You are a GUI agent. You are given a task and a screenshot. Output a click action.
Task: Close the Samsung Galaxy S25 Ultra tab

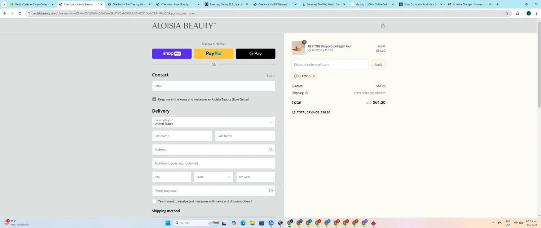247,4
